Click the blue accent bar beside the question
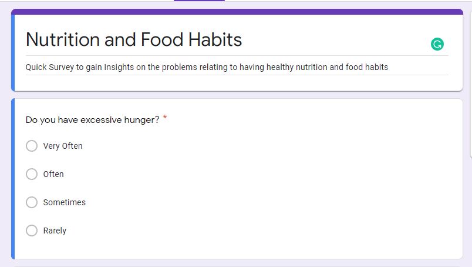Viewport: 472px width, 267px height. tap(12, 179)
